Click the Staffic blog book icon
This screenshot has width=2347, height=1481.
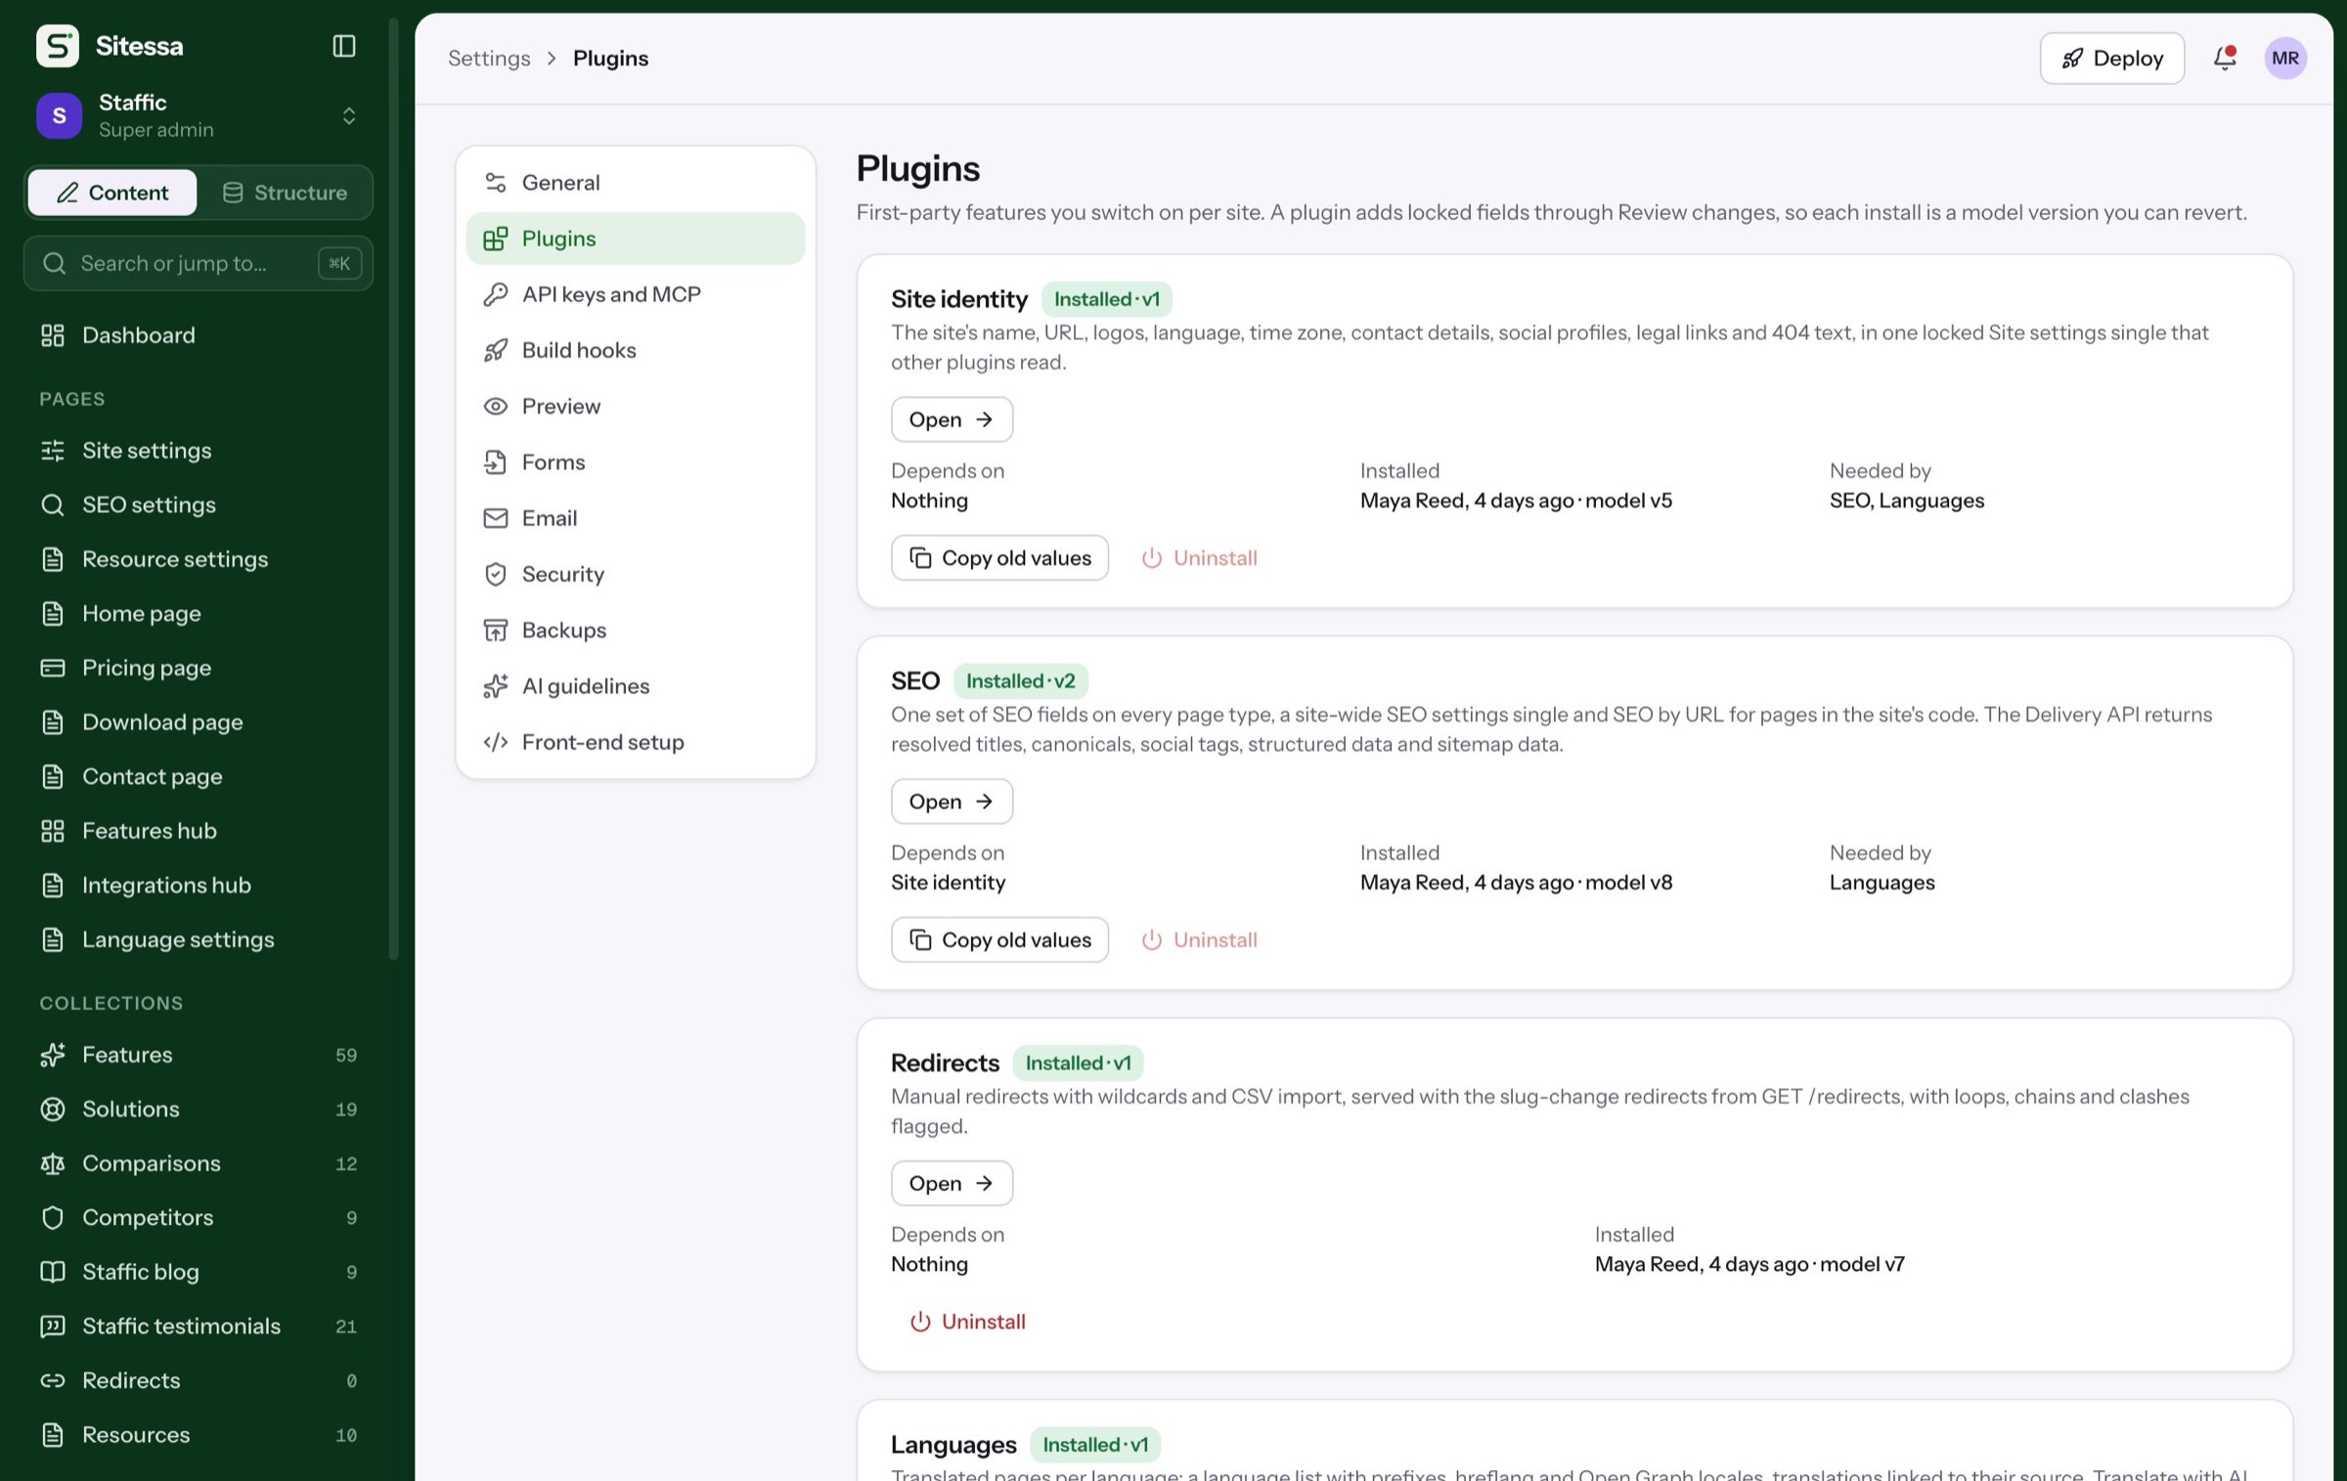tap(53, 1272)
